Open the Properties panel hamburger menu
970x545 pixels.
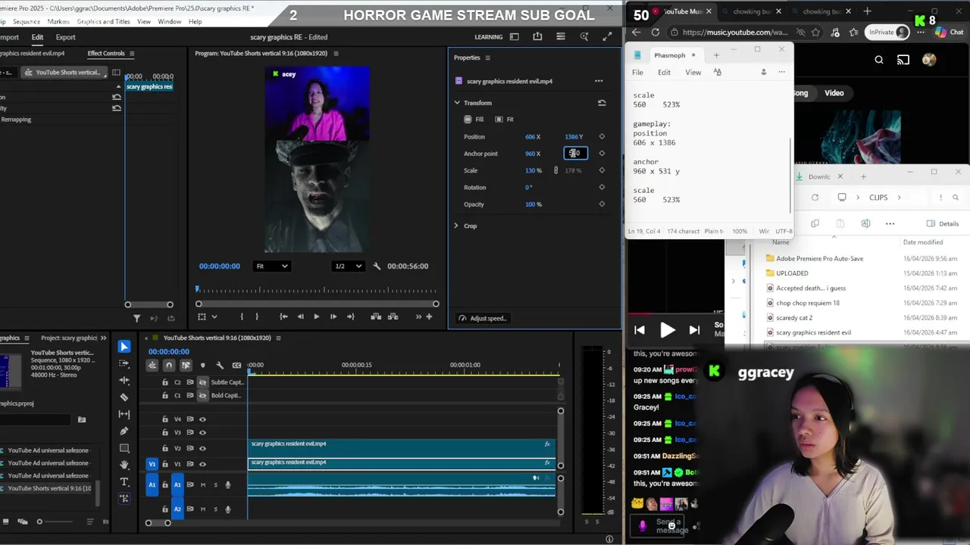(487, 58)
